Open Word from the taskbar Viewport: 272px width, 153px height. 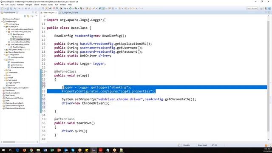45,150
